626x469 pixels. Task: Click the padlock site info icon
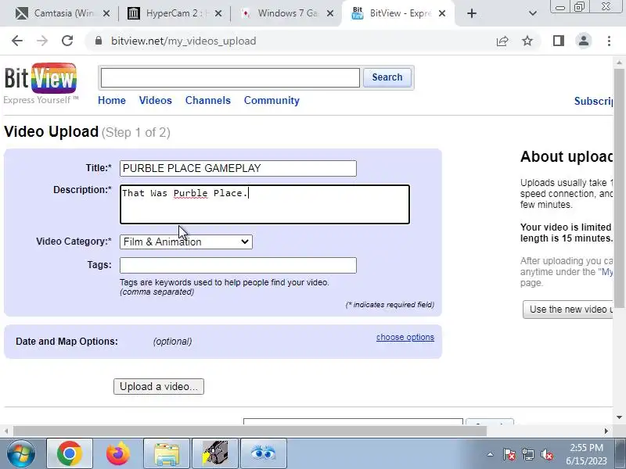point(99,41)
